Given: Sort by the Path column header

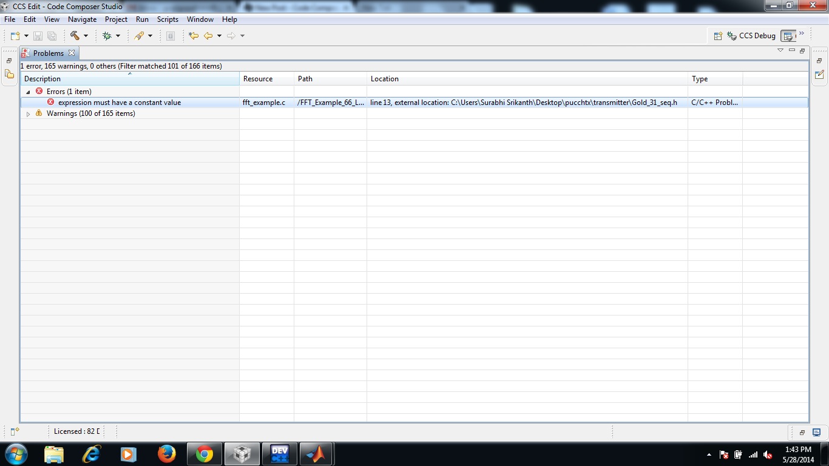Looking at the screenshot, I should [330, 79].
